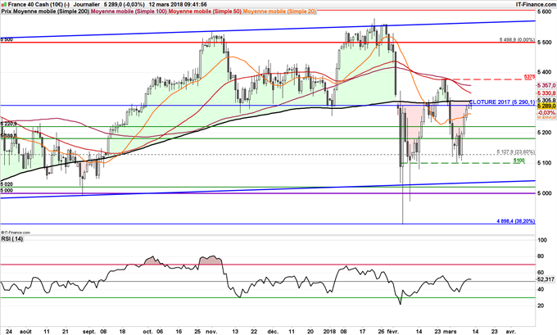The height and width of the screenshot is (335, 557).
Task: Click the 22 date label on the time axis
Action: (254, 332)
